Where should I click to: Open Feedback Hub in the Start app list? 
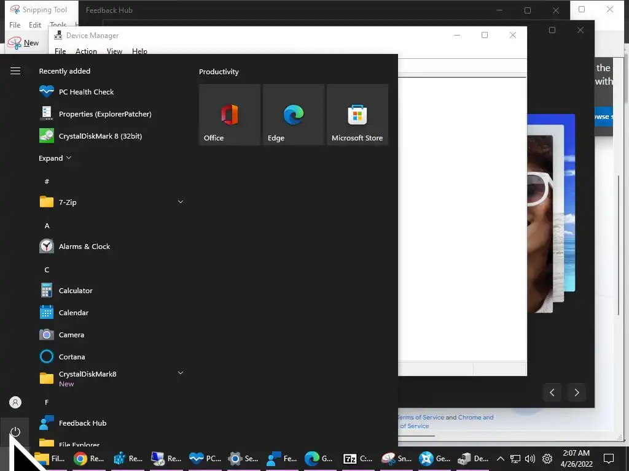[x=112, y=423]
